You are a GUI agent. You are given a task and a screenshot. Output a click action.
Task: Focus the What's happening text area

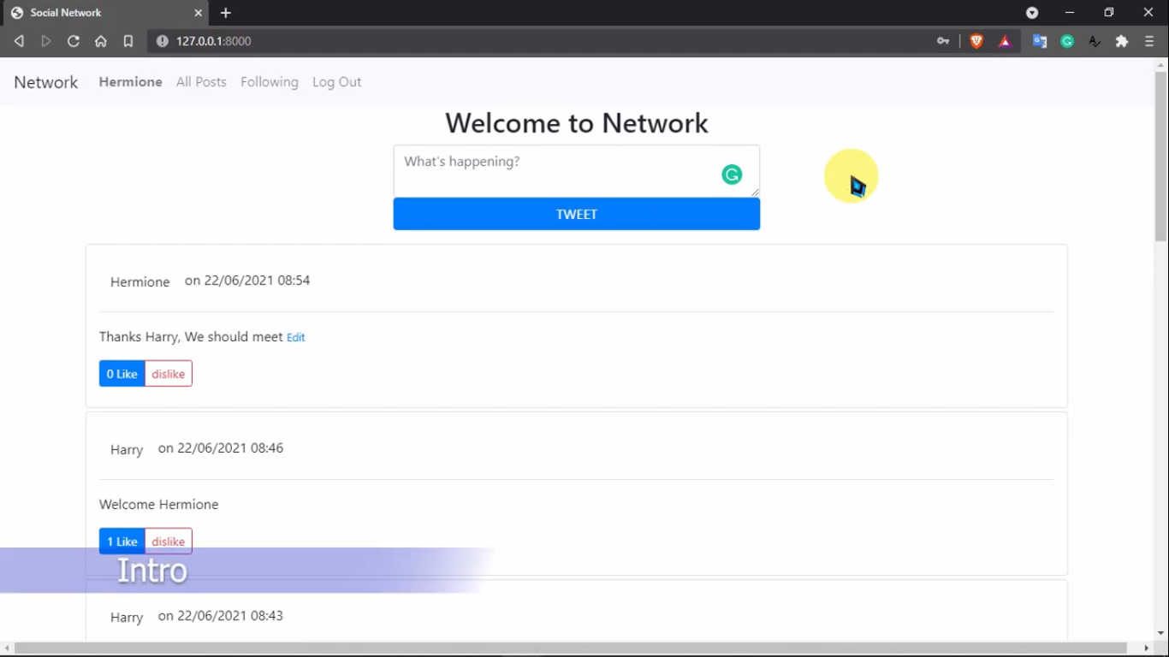(x=577, y=170)
